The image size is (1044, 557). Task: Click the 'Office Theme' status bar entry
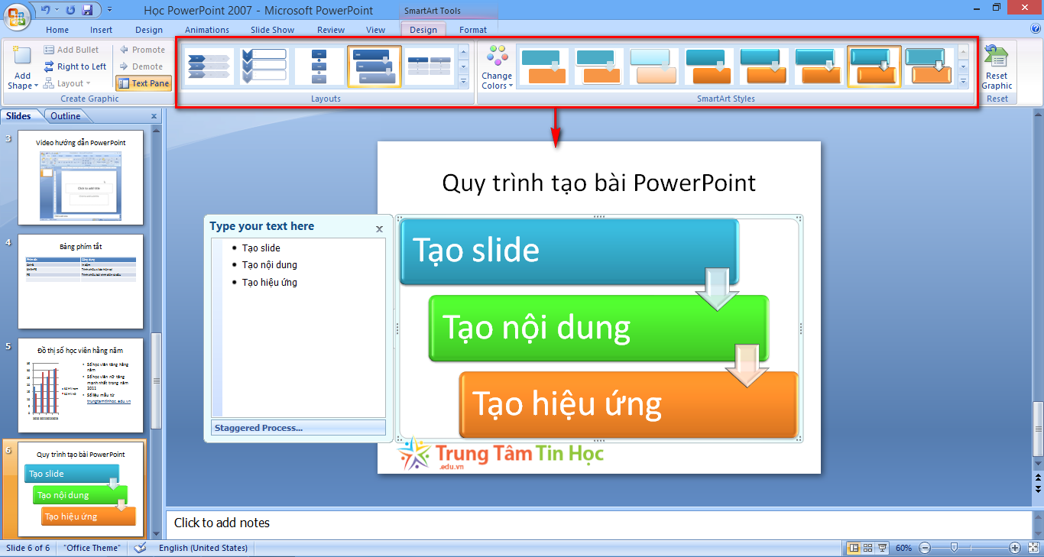(x=92, y=548)
